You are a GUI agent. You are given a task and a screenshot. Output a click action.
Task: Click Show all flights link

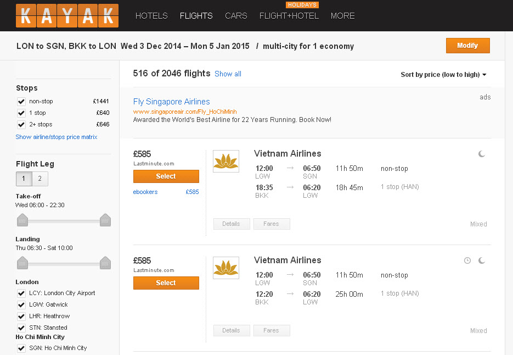pyautogui.click(x=228, y=74)
